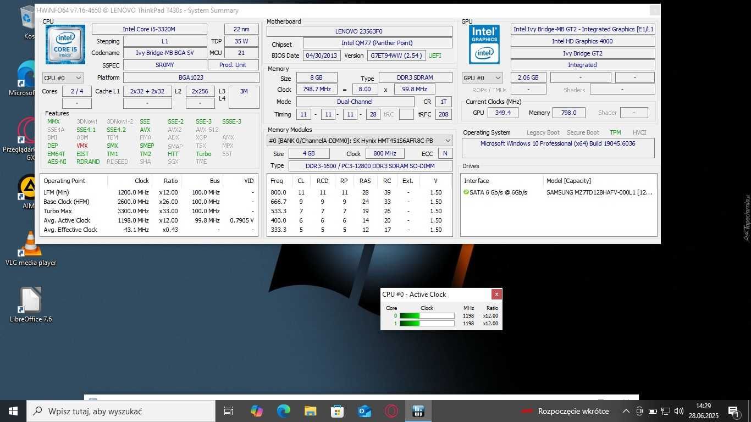Click the Intel HD Graphics 4000 field
751x422 pixels.
(x=582, y=41)
